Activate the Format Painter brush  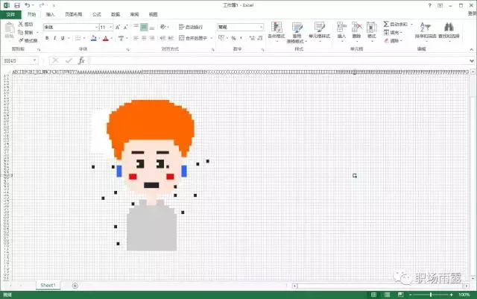(21, 40)
